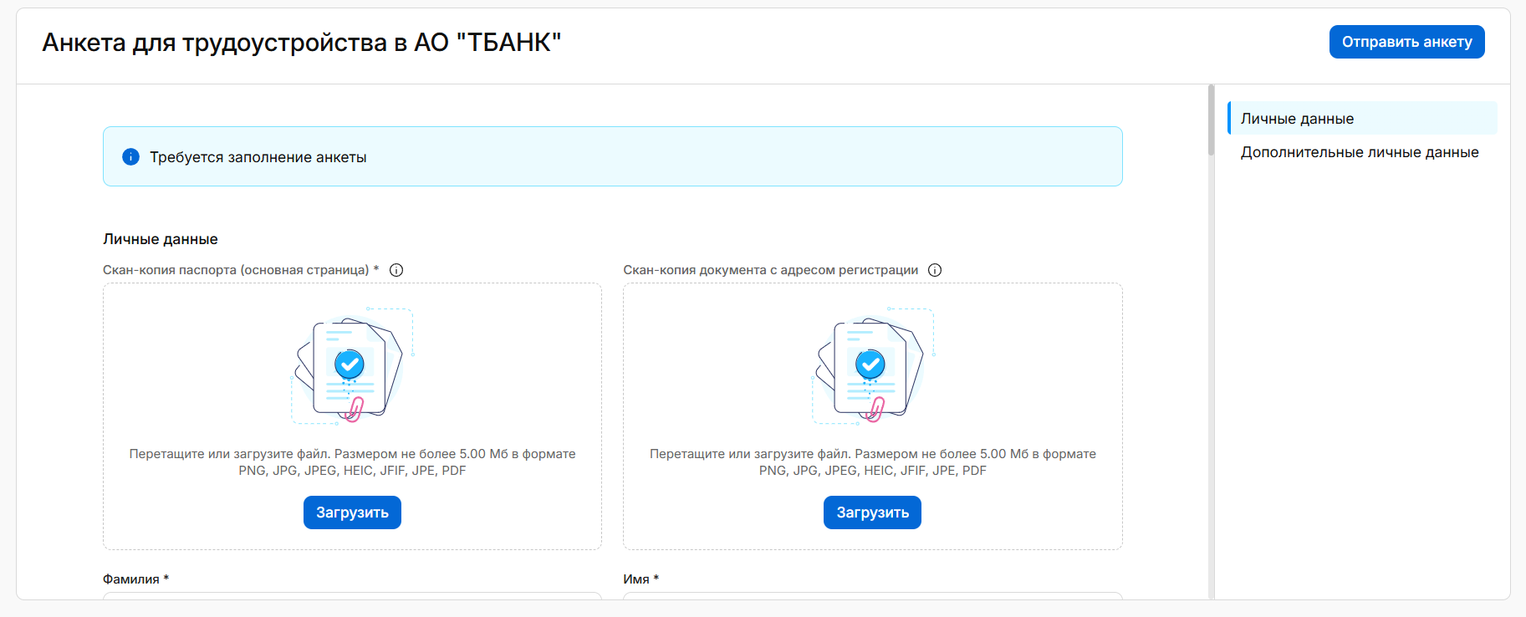Screen dimensions: 1526x617
Task: Click document illustration in passport upload area
Action: click(x=351, y=366)
